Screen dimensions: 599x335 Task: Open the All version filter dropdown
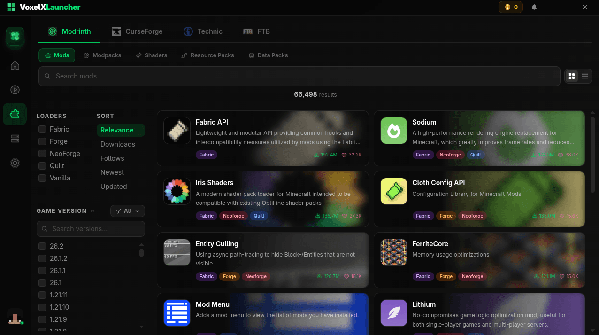click(128, 211)
